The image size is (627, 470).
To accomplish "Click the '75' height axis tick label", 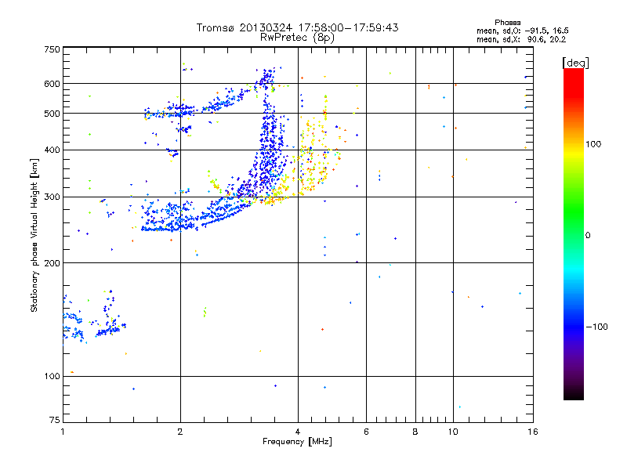I will [55, 420].
